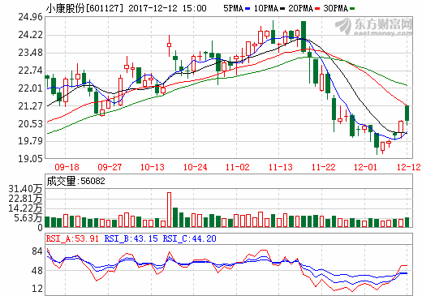Screen dimensions: 422x296
Task: Select the 12-01 date label
Action: coord(365,167)
